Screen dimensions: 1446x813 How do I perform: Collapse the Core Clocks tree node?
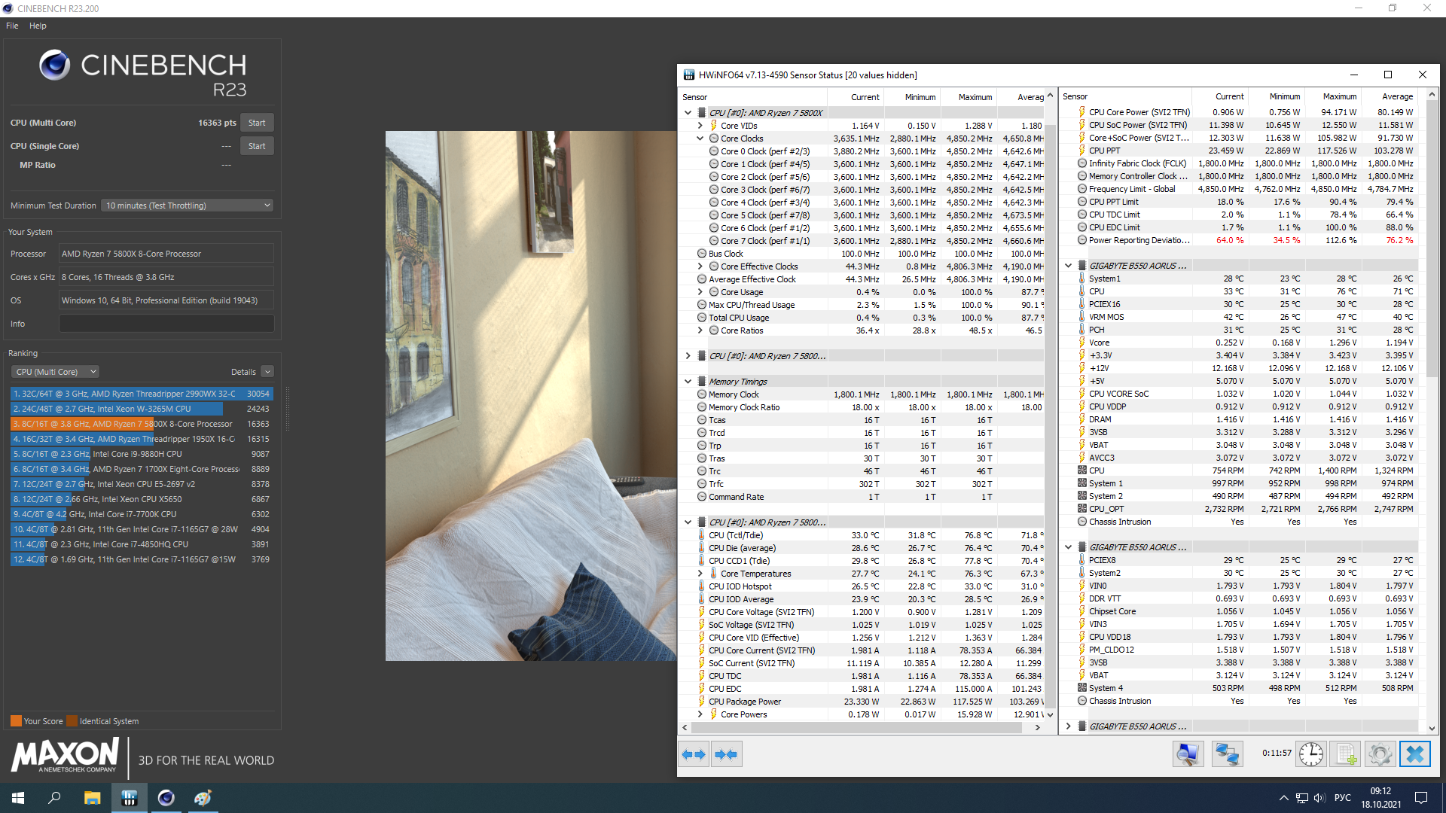[700, 139]
